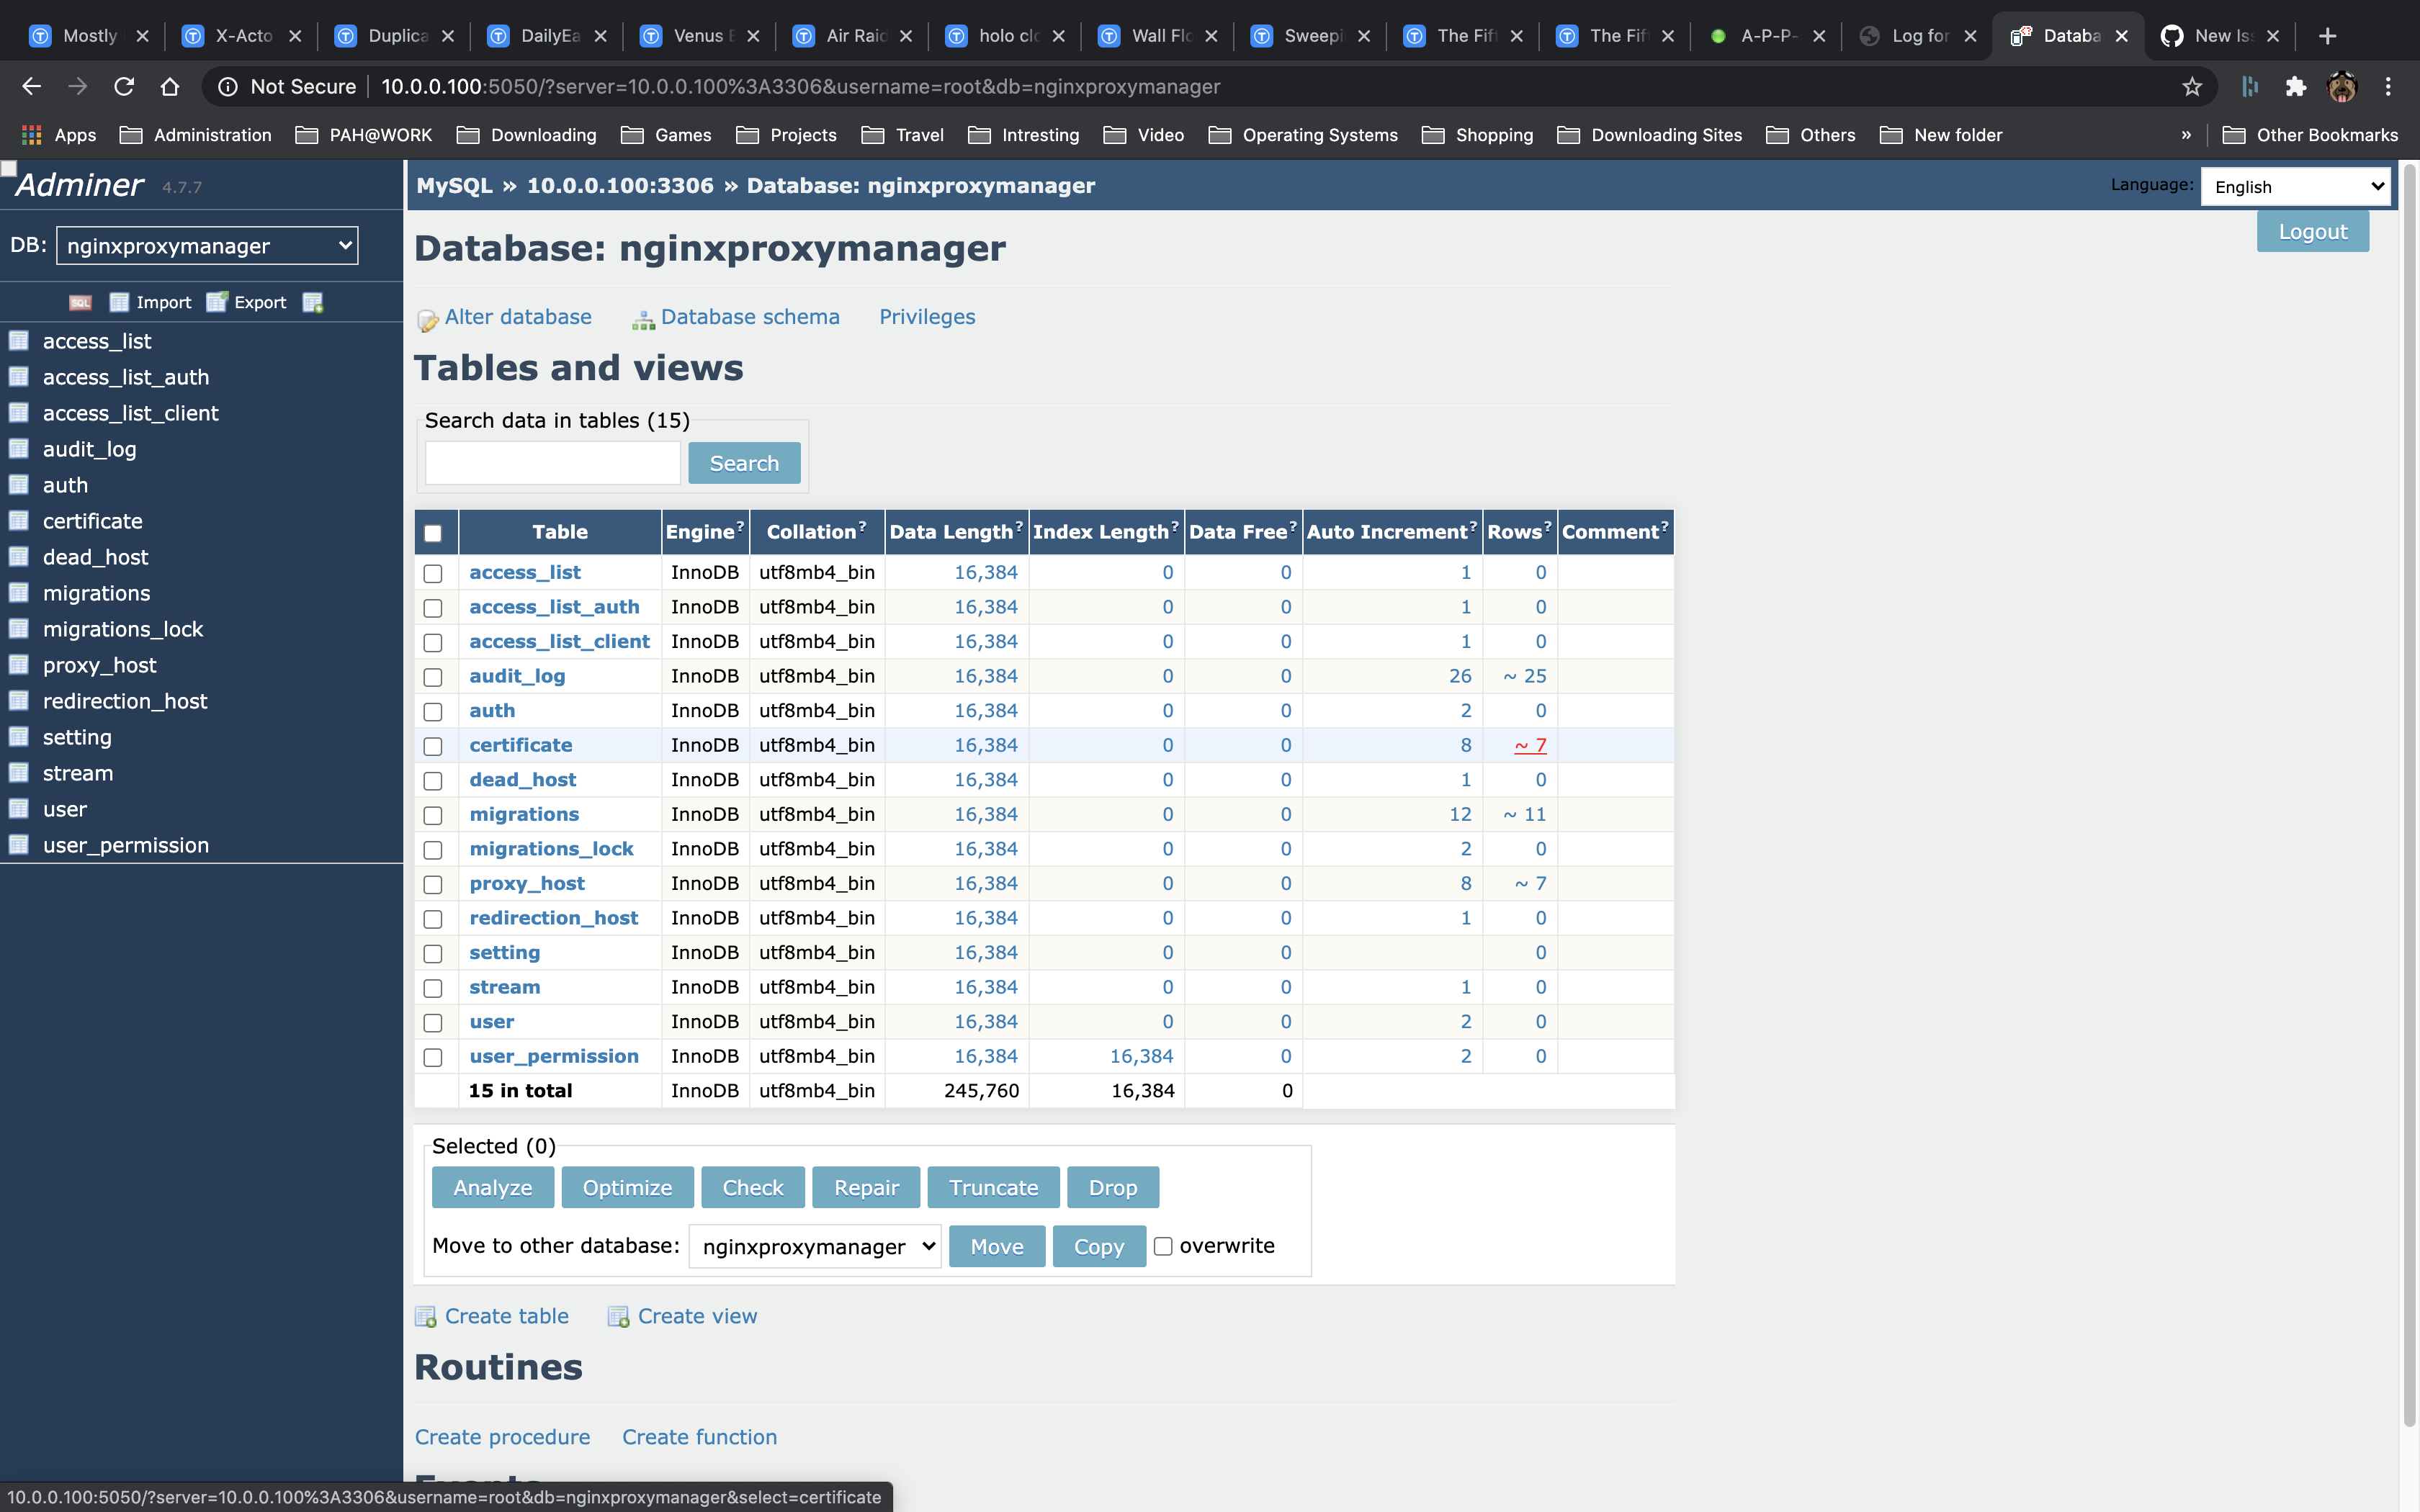The width and height of the screenshot is (2420, 1512).
Task: Click the table icon beside access_list in sidebar
Action: pos(19,341)
